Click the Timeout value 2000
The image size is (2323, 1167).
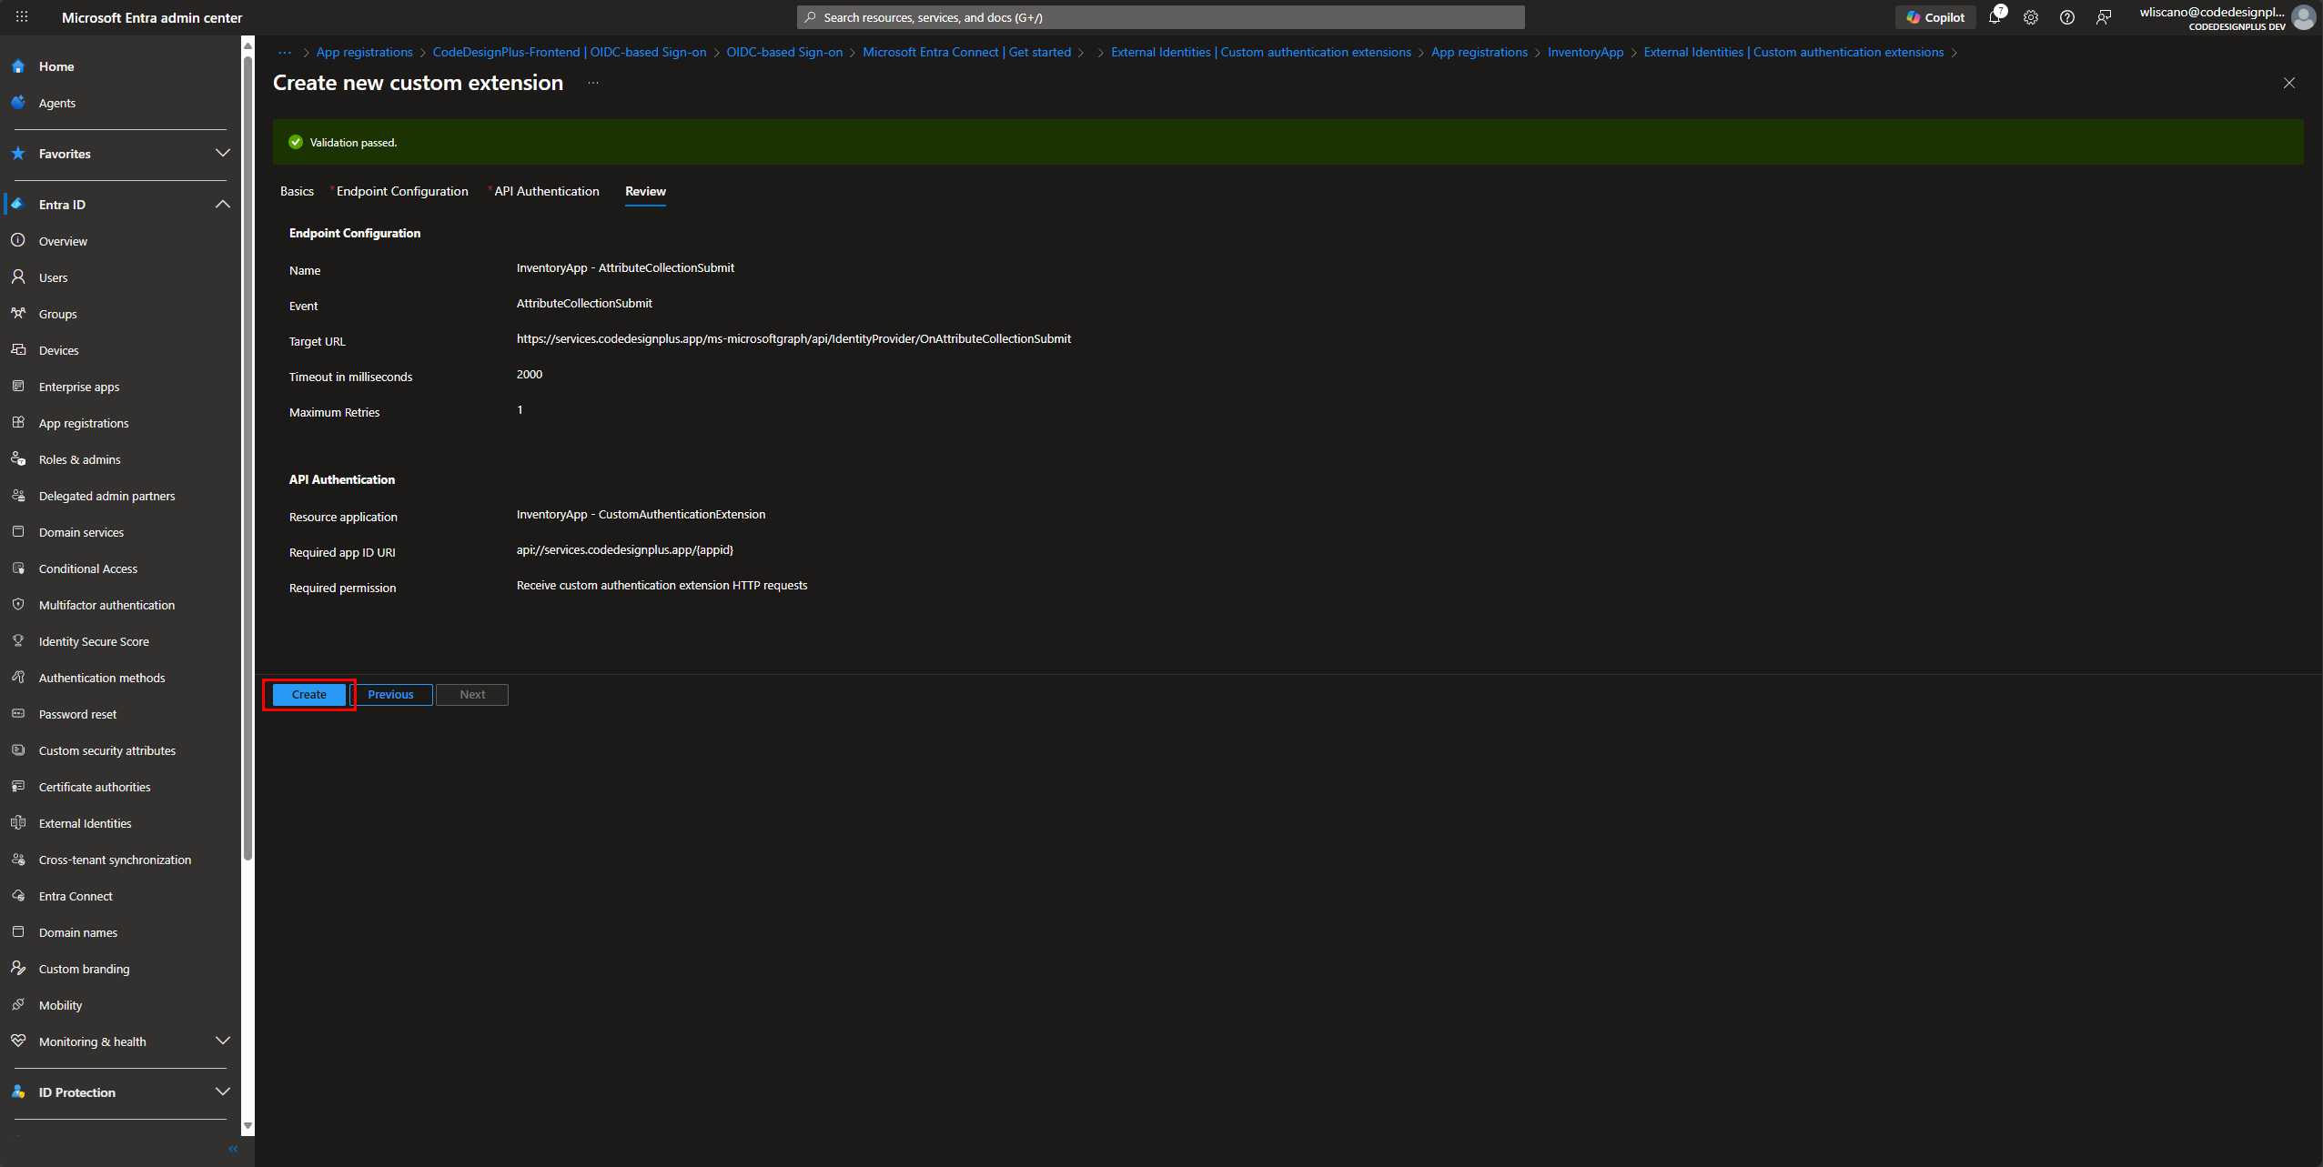tap(530, 374)
